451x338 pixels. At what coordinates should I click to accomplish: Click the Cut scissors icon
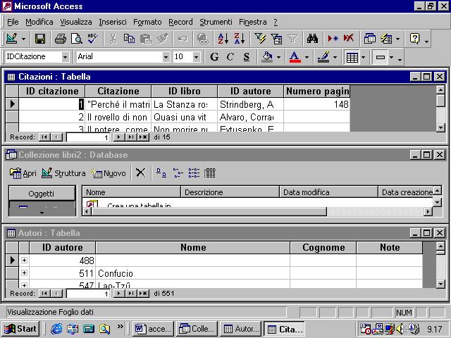(x=113, y=39)
